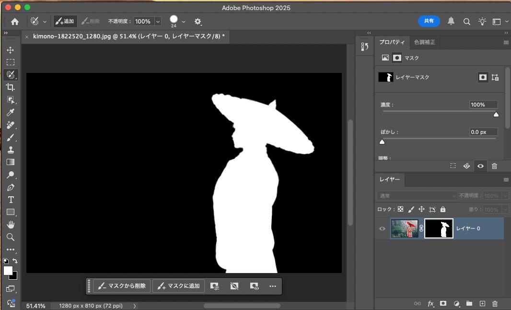Viewport: 511px width, 310px height.
Task: Select the Crop tool
Action: (11, 87)
